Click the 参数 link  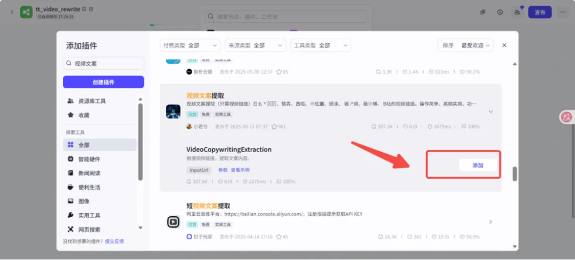(x=223, y=170)
